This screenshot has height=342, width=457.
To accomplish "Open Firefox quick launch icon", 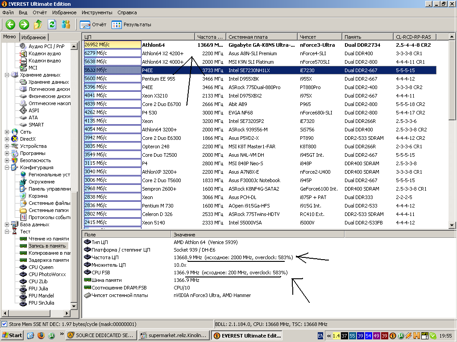I will [41, 335].
